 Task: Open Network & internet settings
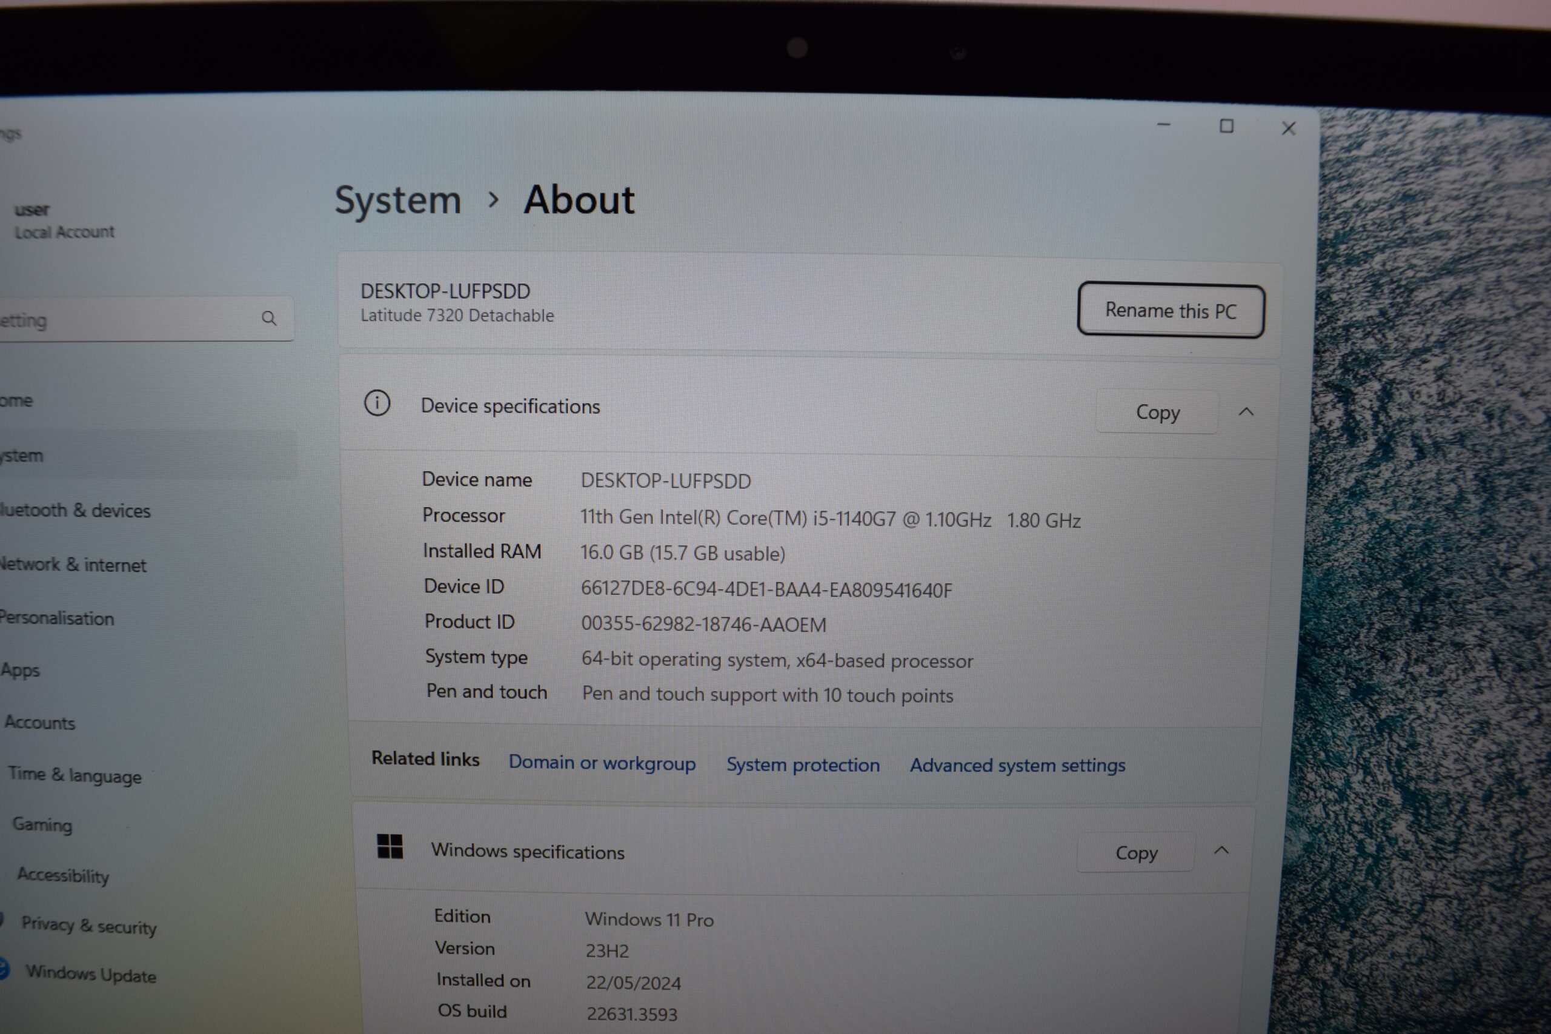click(x=73, y=565)
